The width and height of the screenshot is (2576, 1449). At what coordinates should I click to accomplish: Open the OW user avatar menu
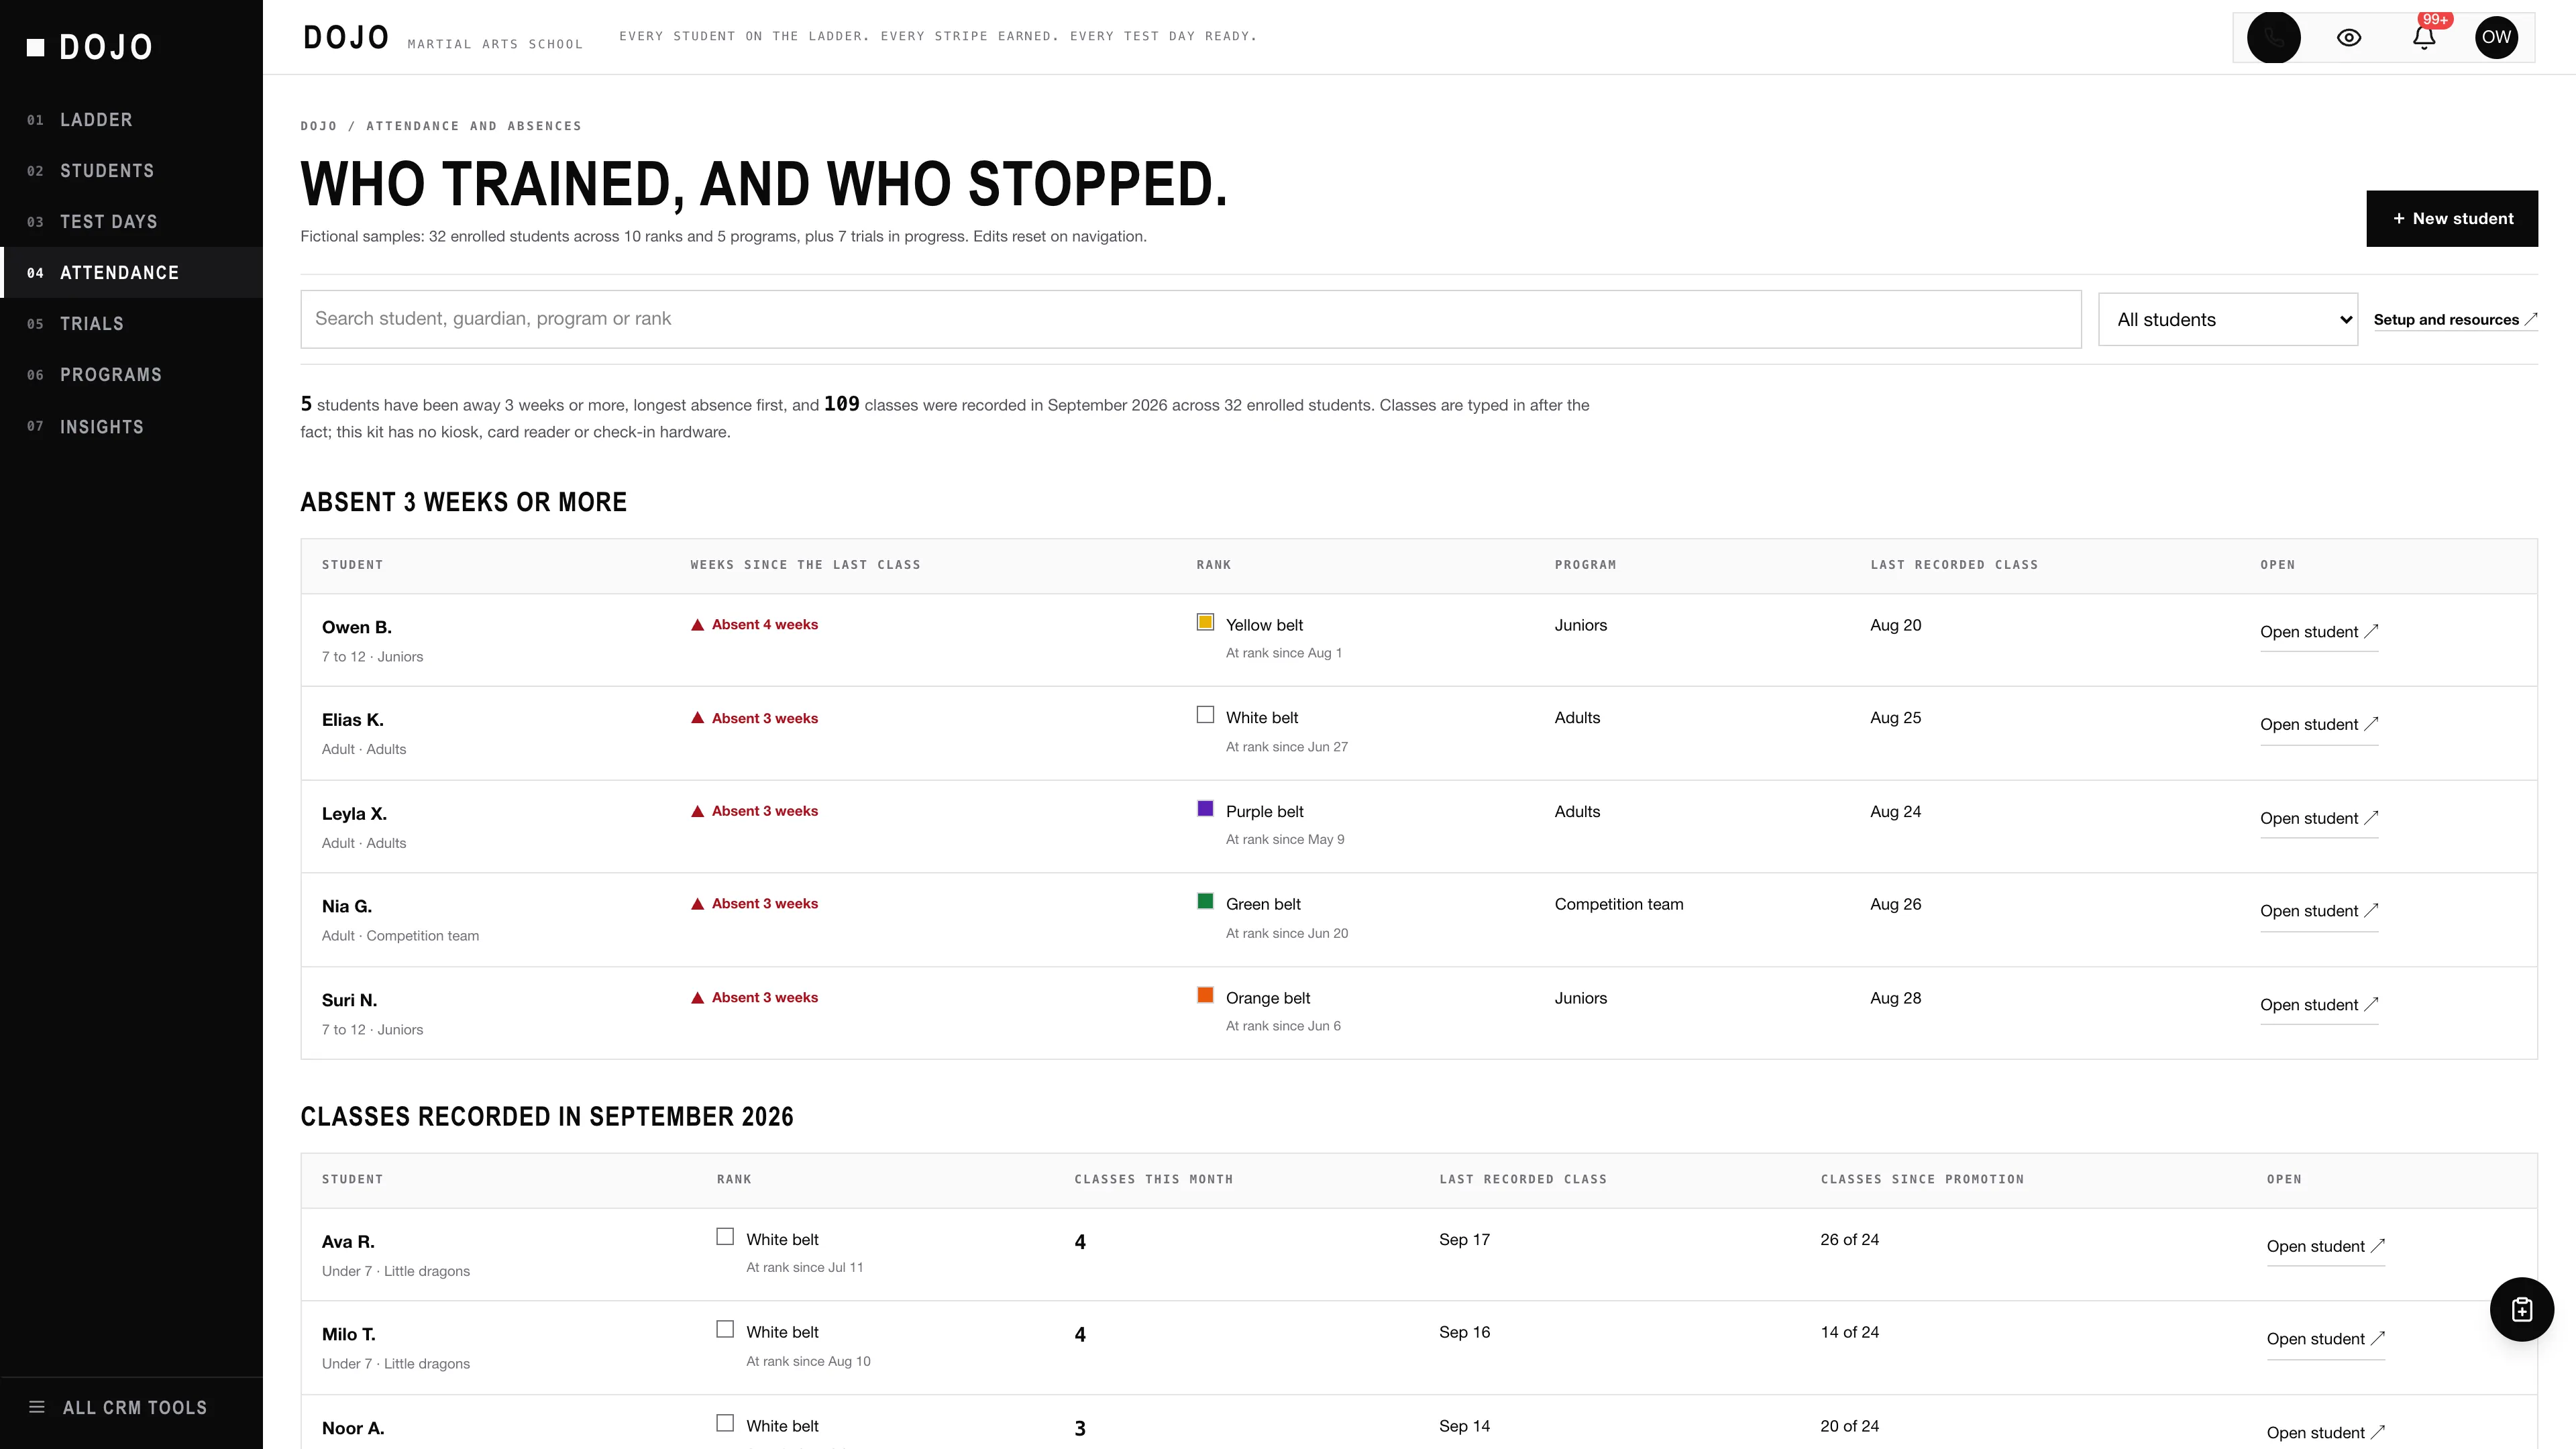2496,37
